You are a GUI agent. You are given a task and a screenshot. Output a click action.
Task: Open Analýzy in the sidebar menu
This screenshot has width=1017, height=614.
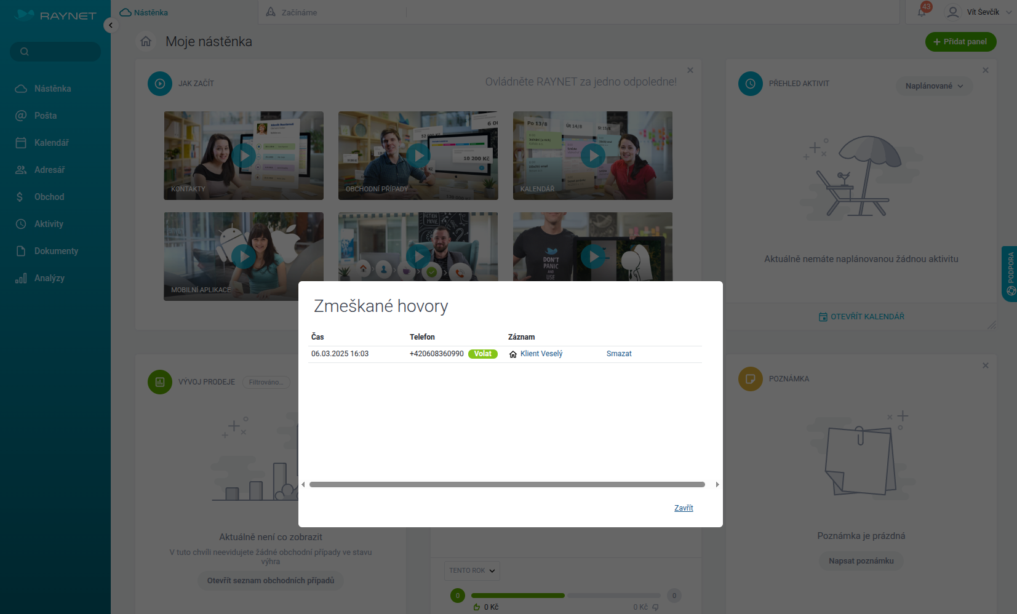49,278
